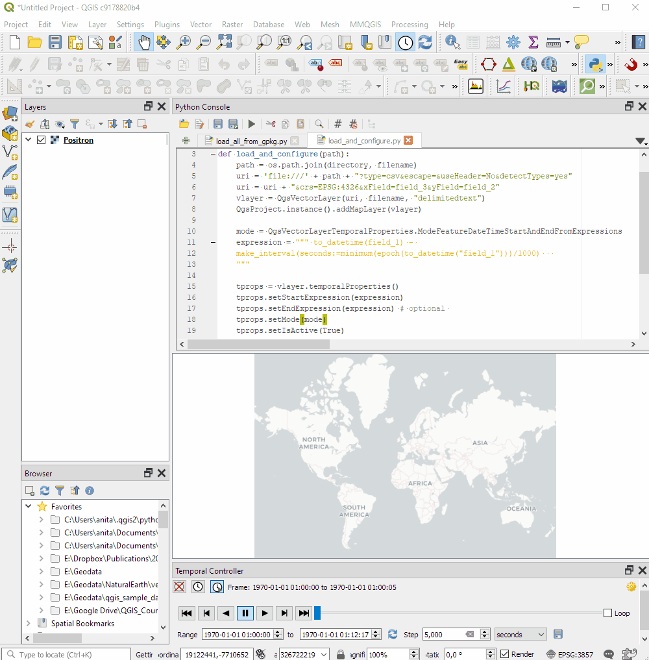The height and width of the screenshot is (660, 649).
Task: Open the seconds time unit dropdown
Action: point(520,634)
